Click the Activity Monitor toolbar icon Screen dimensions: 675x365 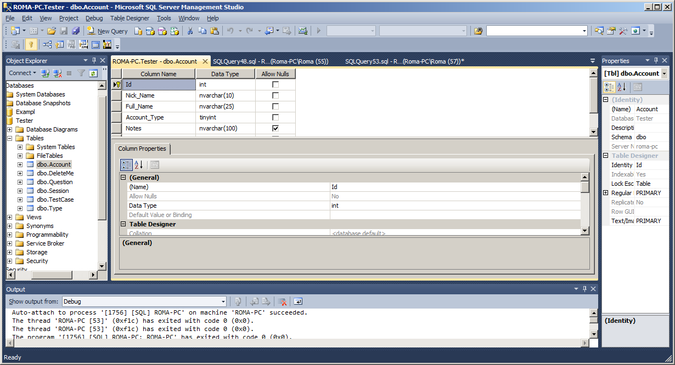302,31
